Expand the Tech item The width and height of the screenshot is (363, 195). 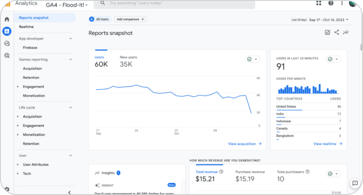pyautogui.click(x=18, y=173)
